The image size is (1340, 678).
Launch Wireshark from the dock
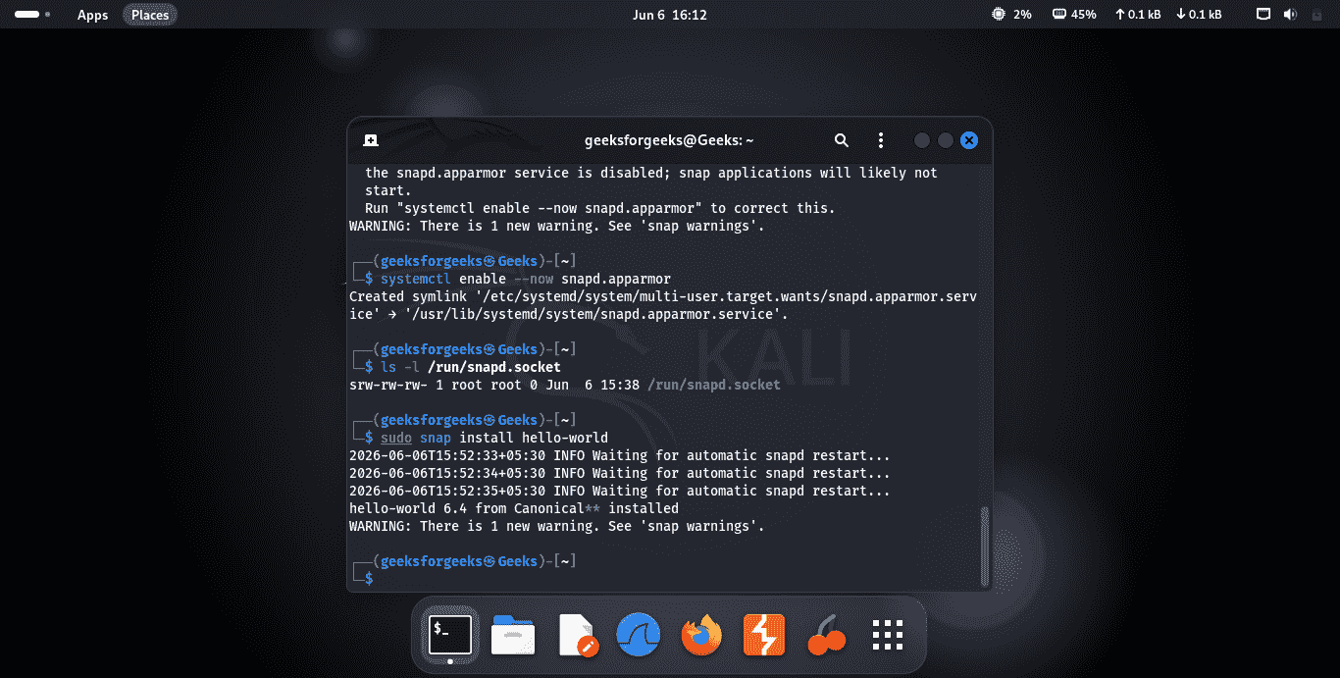click(639, 636)
